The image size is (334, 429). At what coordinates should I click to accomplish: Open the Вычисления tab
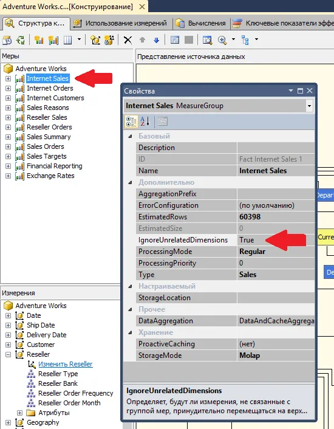tap(200, 23)
